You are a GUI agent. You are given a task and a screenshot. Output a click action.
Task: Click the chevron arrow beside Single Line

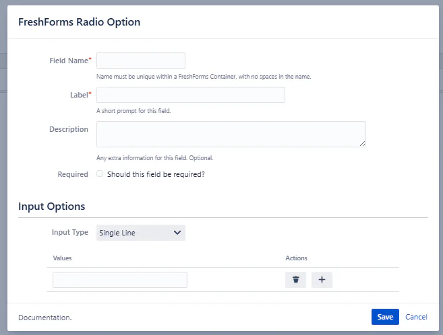[x=177, y=233]
